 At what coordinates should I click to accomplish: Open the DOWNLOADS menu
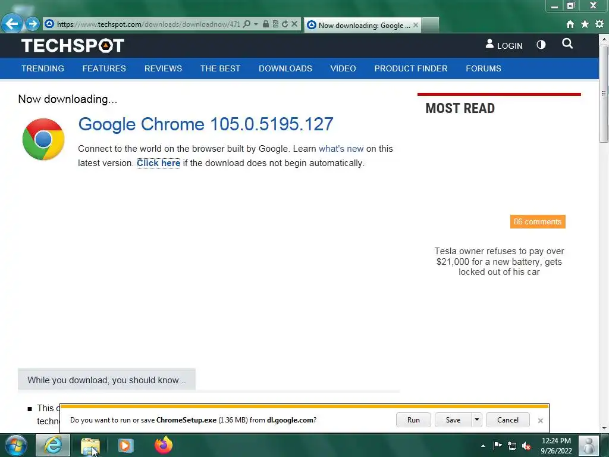click(285, 68)
